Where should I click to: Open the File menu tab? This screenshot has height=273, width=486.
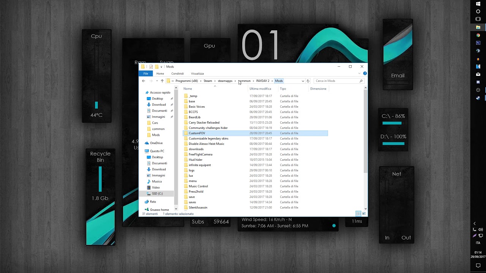point(146,74)
